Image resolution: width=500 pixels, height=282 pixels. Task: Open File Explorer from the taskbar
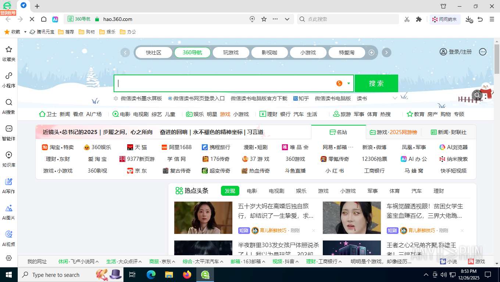(x=169, y=275)
